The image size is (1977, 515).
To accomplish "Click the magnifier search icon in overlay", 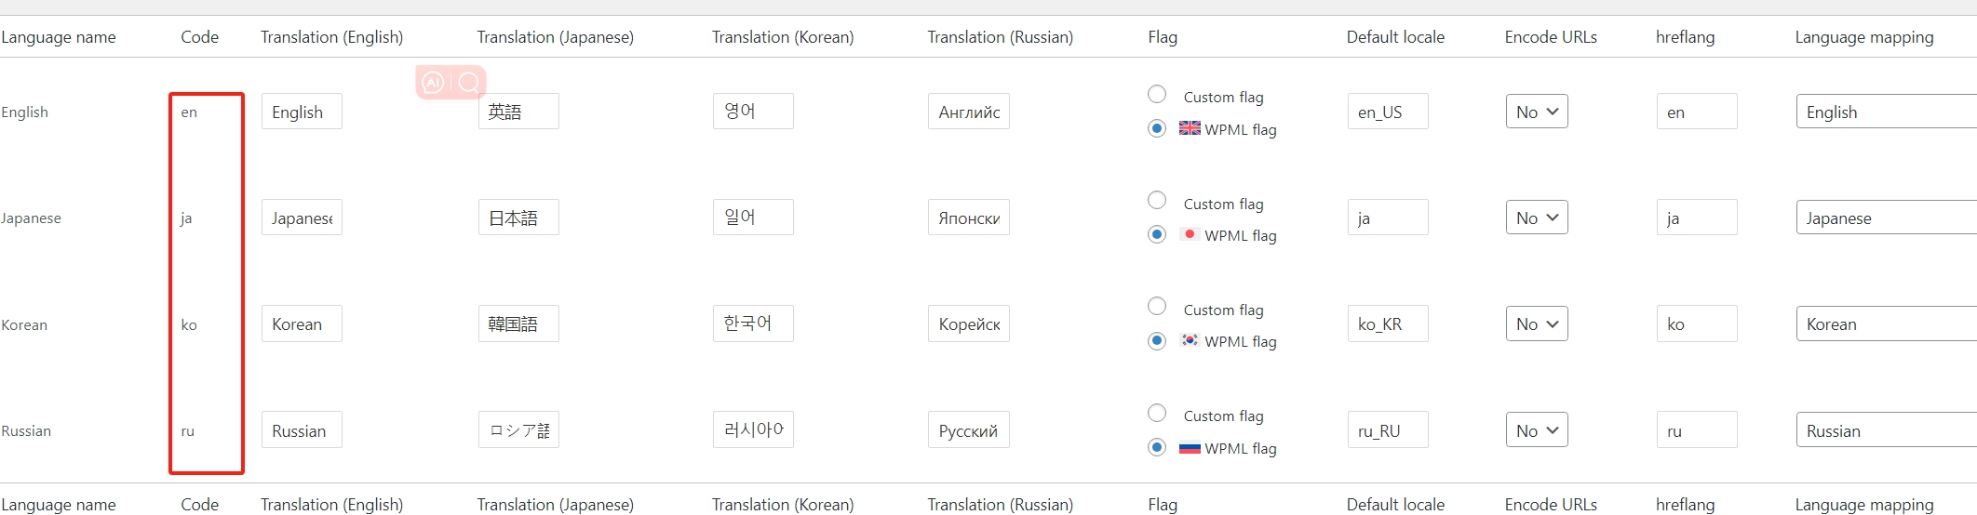I will 469,83.
